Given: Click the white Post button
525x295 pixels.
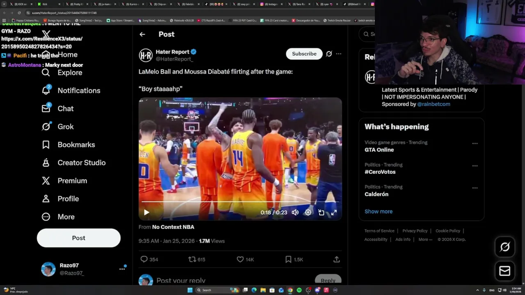Looking at the screenshot, I should [79, 238].
